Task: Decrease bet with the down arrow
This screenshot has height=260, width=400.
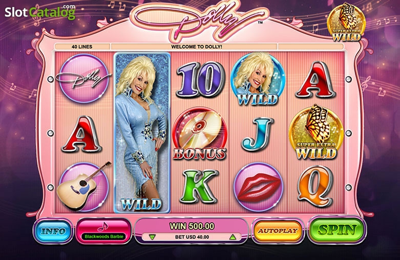Action: [152, 237]
